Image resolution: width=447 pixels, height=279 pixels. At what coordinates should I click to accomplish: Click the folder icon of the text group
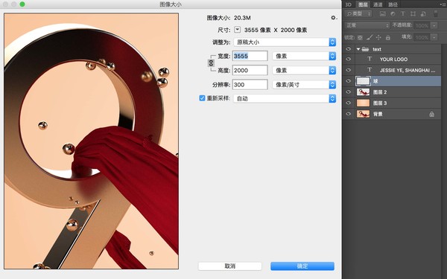point(365,49)
